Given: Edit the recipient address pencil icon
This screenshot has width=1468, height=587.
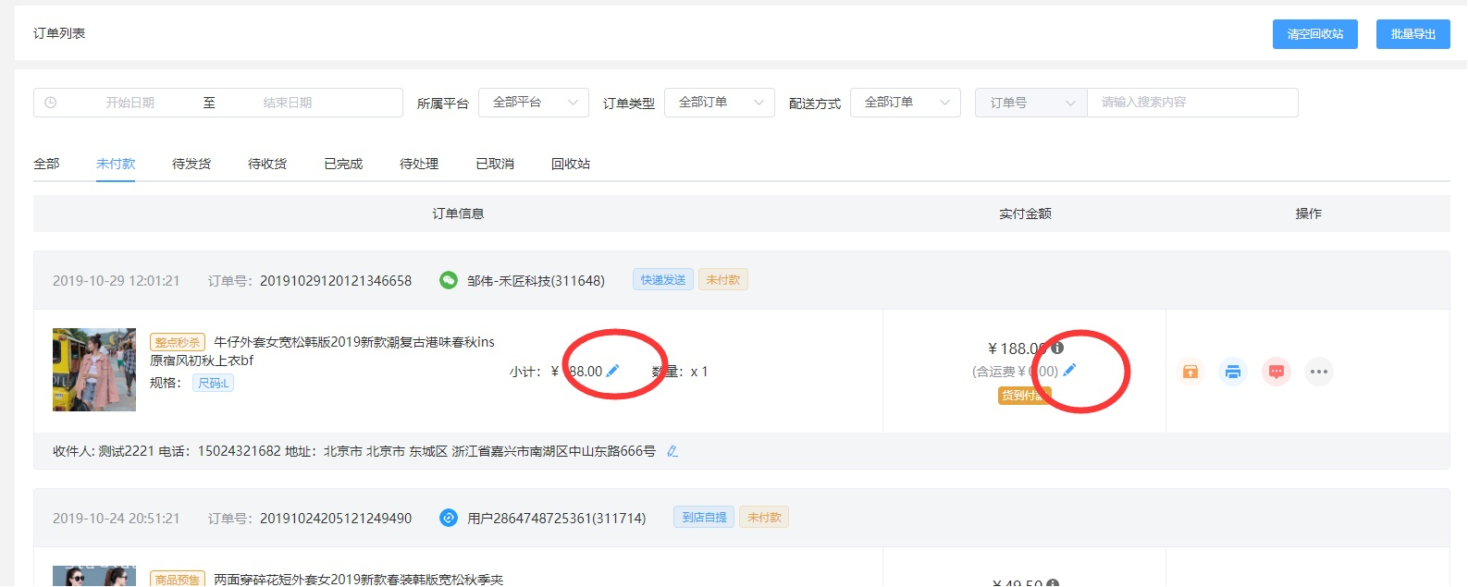Looking at the screenshot, I should [x=672, y=451].
